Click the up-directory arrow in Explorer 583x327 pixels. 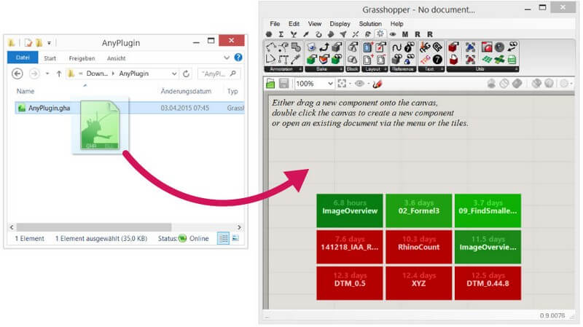click(x=59, y=74)
